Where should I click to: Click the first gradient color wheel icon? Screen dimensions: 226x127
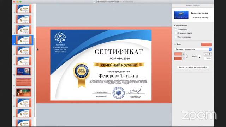(x=183, y=54)
